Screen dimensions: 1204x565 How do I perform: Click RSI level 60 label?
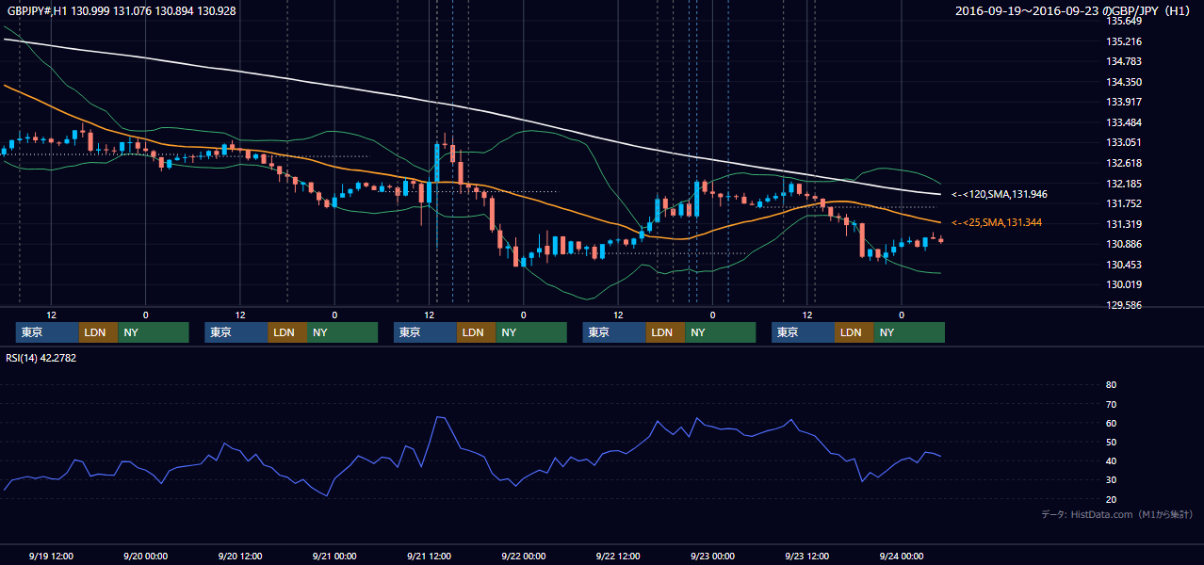pyautogui.click(x=1112, y=423)
